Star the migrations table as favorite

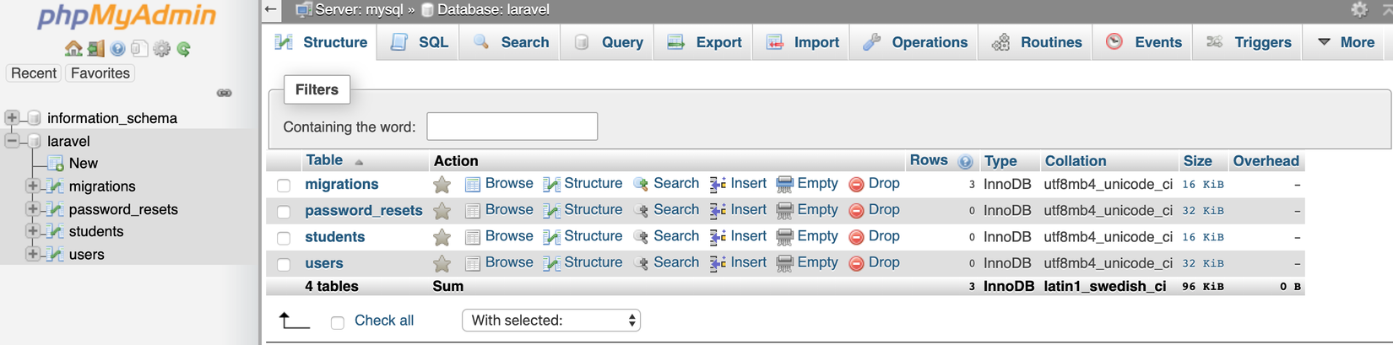[x=442, y=185]
